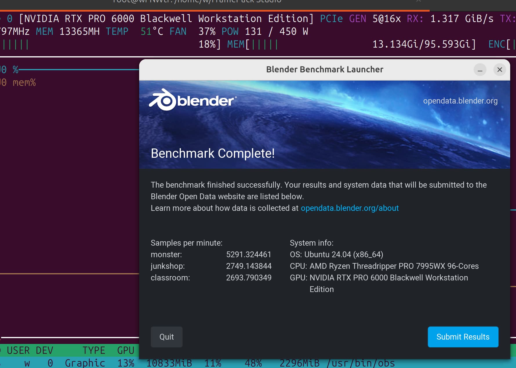
Task: Click the 13.134Gi/95.593Gi memory usage bar
Action: click(352, 44)
